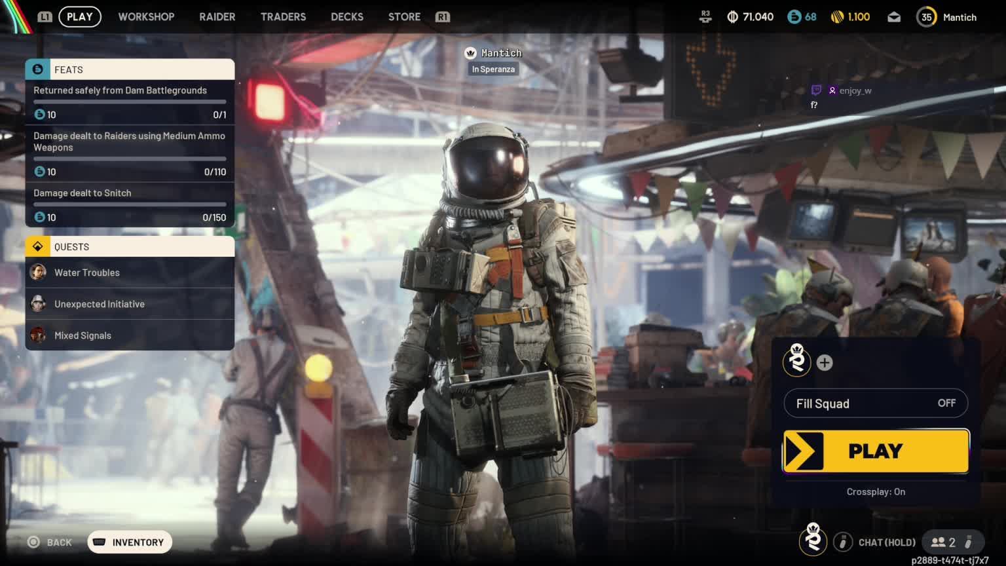Click the R1 bumper icon

(443, 17)
